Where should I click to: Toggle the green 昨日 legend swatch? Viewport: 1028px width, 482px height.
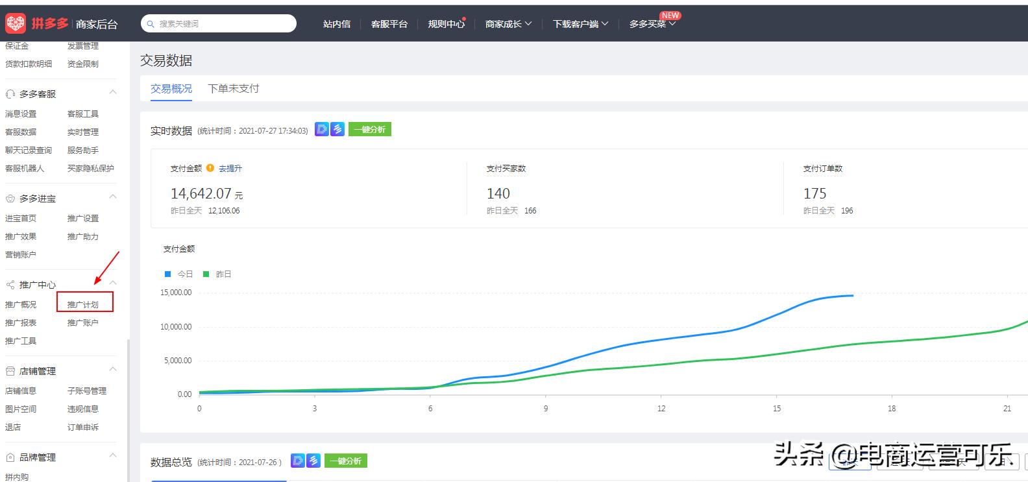(206, 274)
